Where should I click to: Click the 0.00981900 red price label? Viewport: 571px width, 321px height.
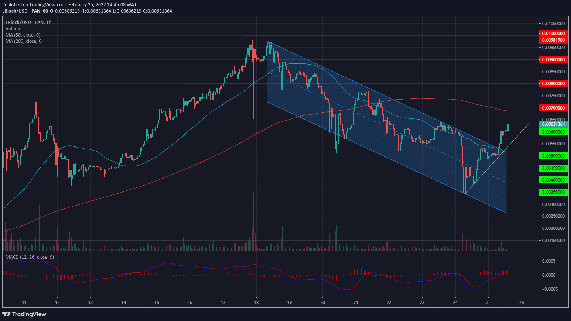pyautogui.click(x=553, y=40)
